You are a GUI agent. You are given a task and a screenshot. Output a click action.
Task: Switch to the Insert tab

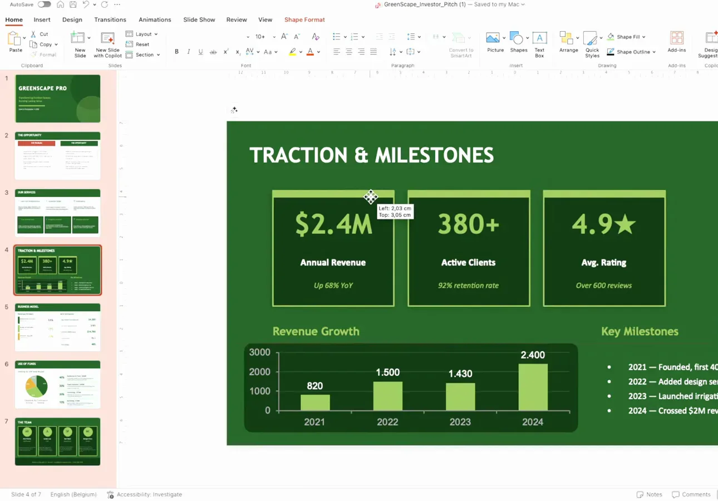click(x=42, y=19)
